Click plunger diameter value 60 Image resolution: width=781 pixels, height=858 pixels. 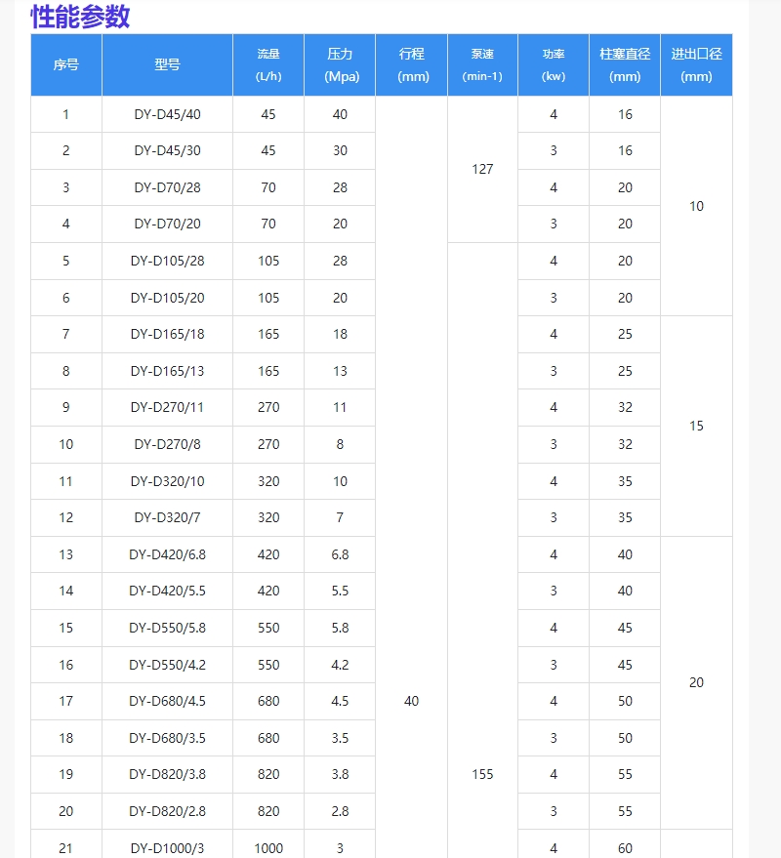click(625, 848)
